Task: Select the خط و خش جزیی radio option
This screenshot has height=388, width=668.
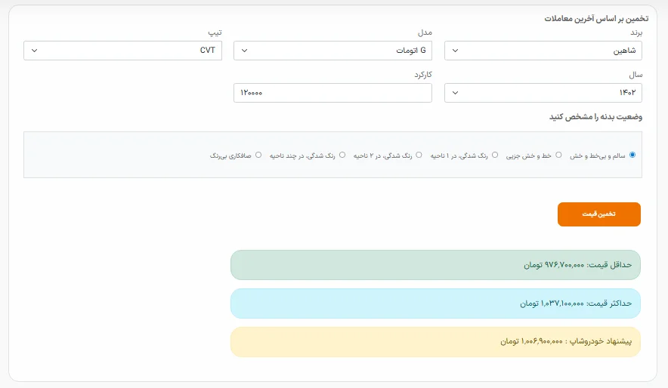Action: click(x=558, y=155)
